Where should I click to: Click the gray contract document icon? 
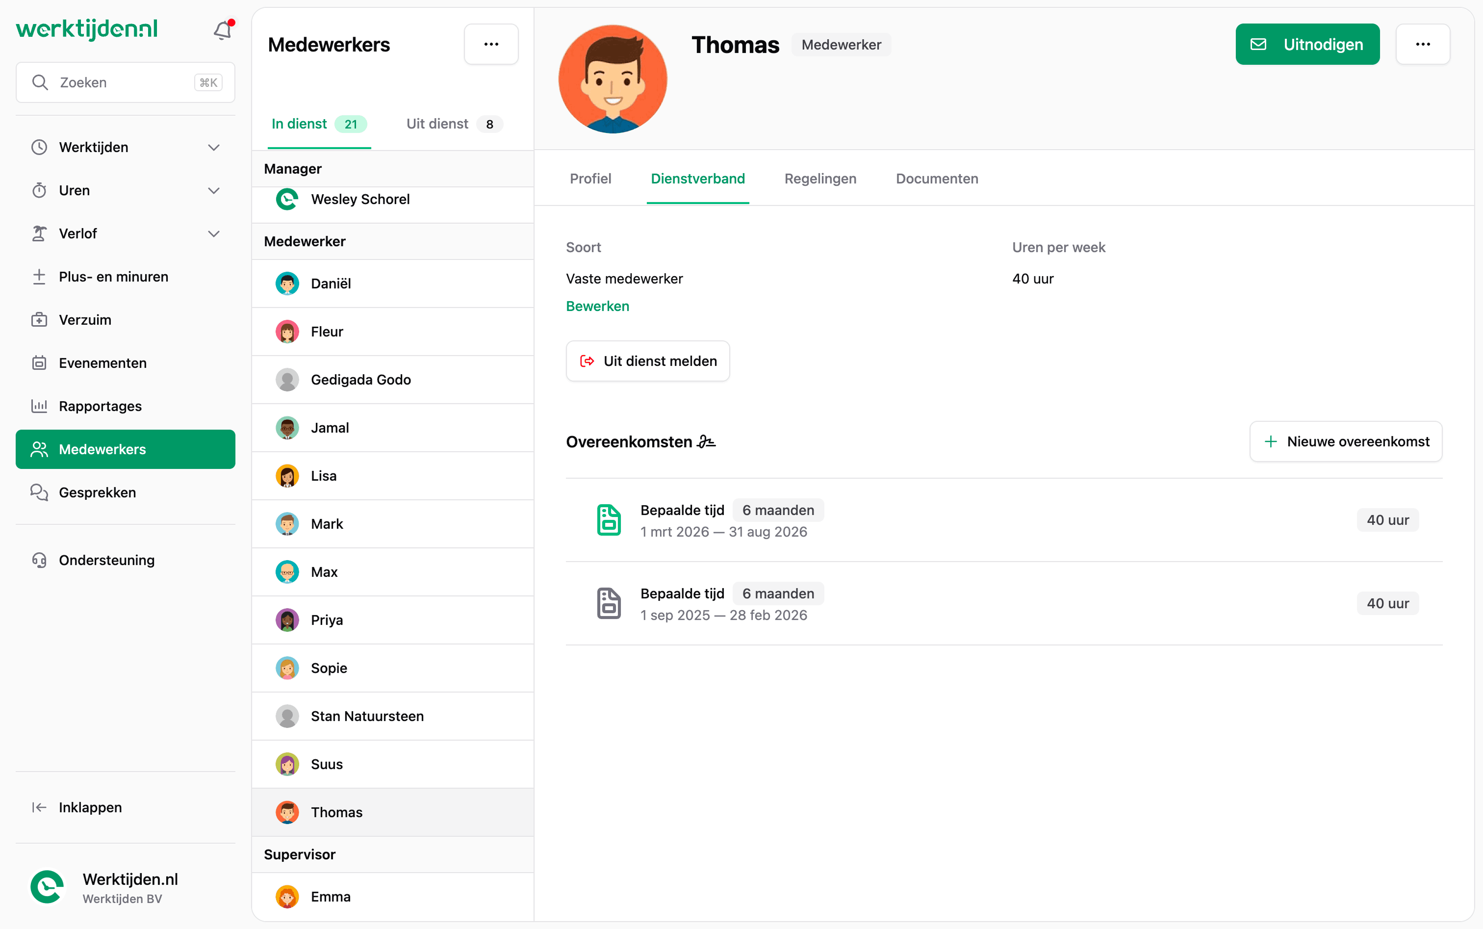point(608,603)
